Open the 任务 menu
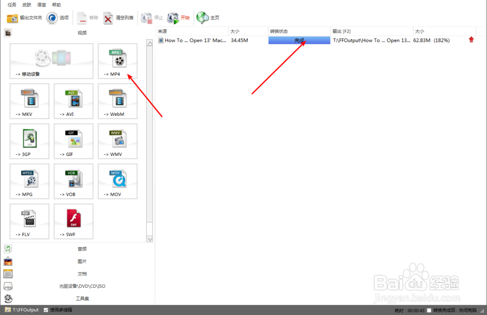Image resolution: width=487 pixels, height=315 pixels. (12, 5)
